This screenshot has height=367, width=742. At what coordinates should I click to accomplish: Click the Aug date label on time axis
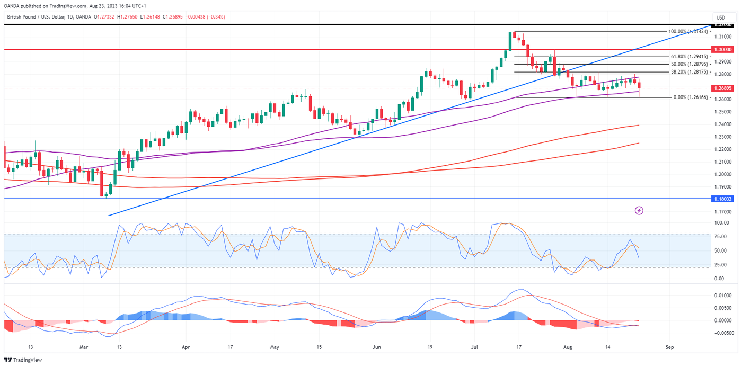(x=568, y=347)
